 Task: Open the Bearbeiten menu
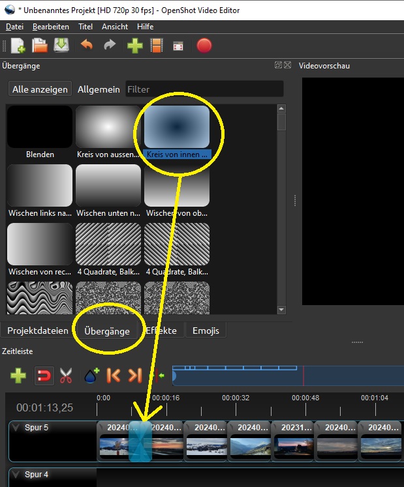pyautogui.click(x=50, y=27)
